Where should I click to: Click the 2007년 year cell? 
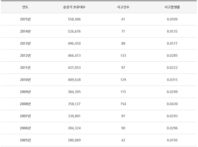(x=25, y=116)
